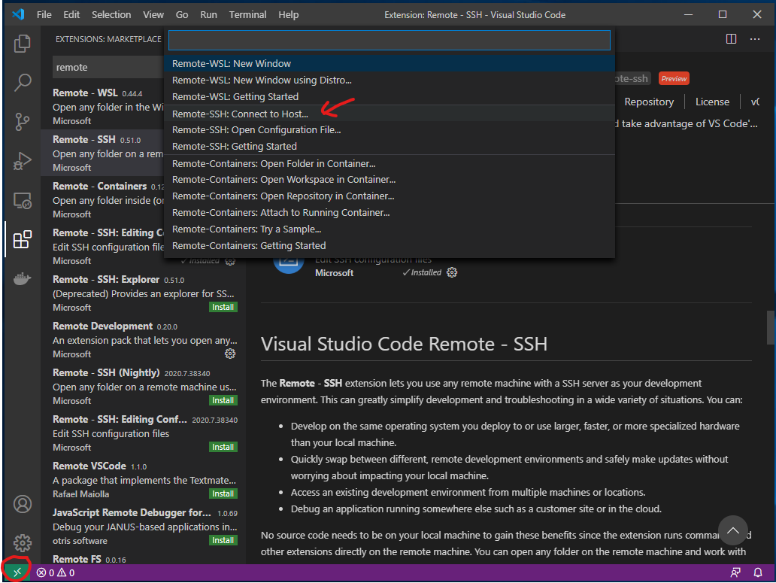The height and width of the screenshot is (583, 776).
Task: Open notifications bell in status bar
Action: pos(758,572)
